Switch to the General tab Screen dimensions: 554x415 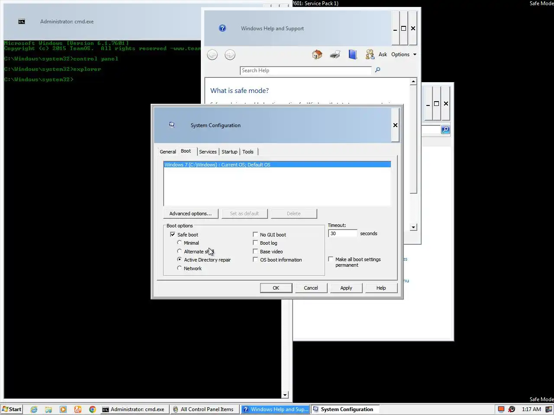[167, 152]
